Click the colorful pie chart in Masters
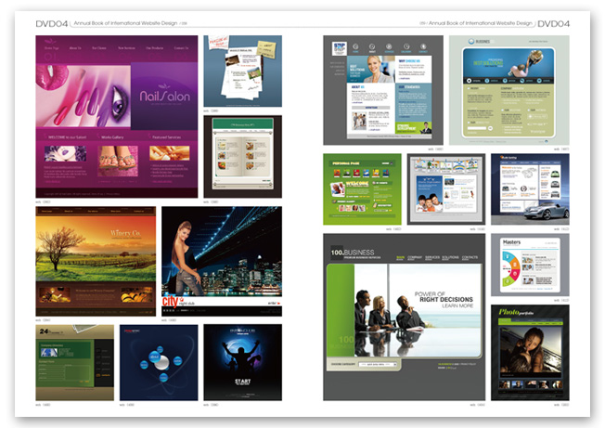The image size is (605, 428). pos(510,268)
